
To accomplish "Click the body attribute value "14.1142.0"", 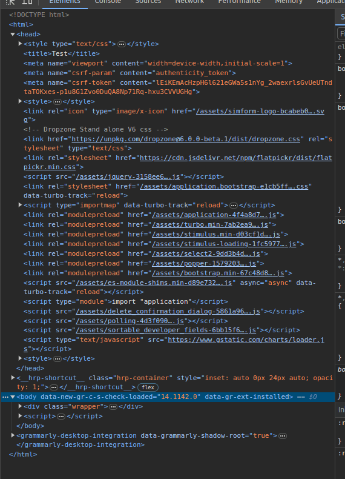I will 180,397.
